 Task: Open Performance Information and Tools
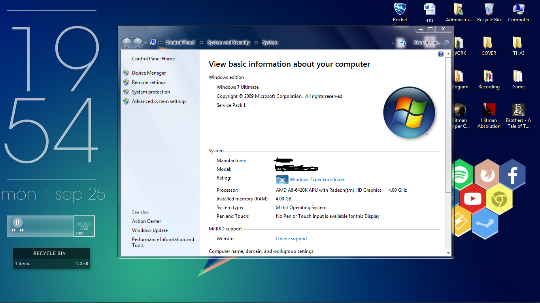click(163, 242)
